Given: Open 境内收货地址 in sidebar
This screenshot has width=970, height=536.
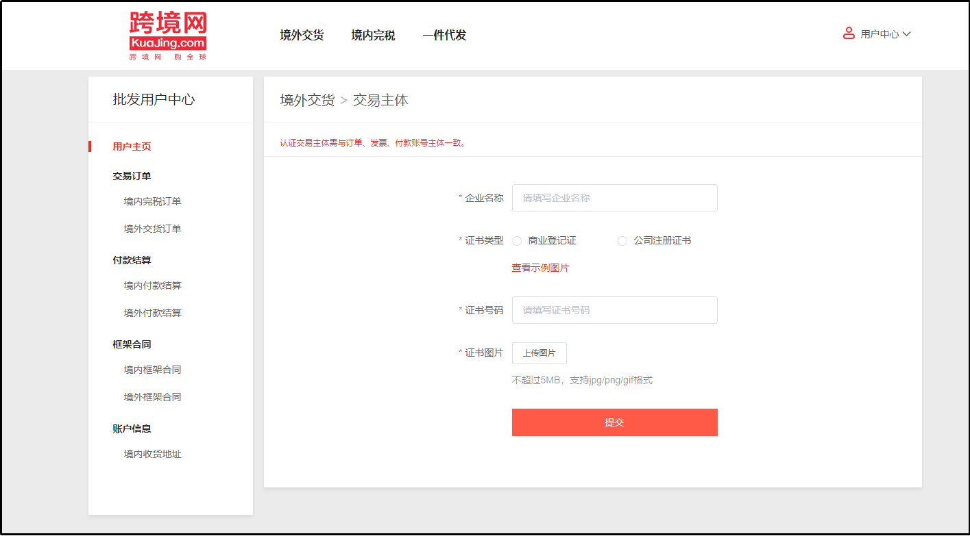Looking at the screenshot, I should [152, 454].
